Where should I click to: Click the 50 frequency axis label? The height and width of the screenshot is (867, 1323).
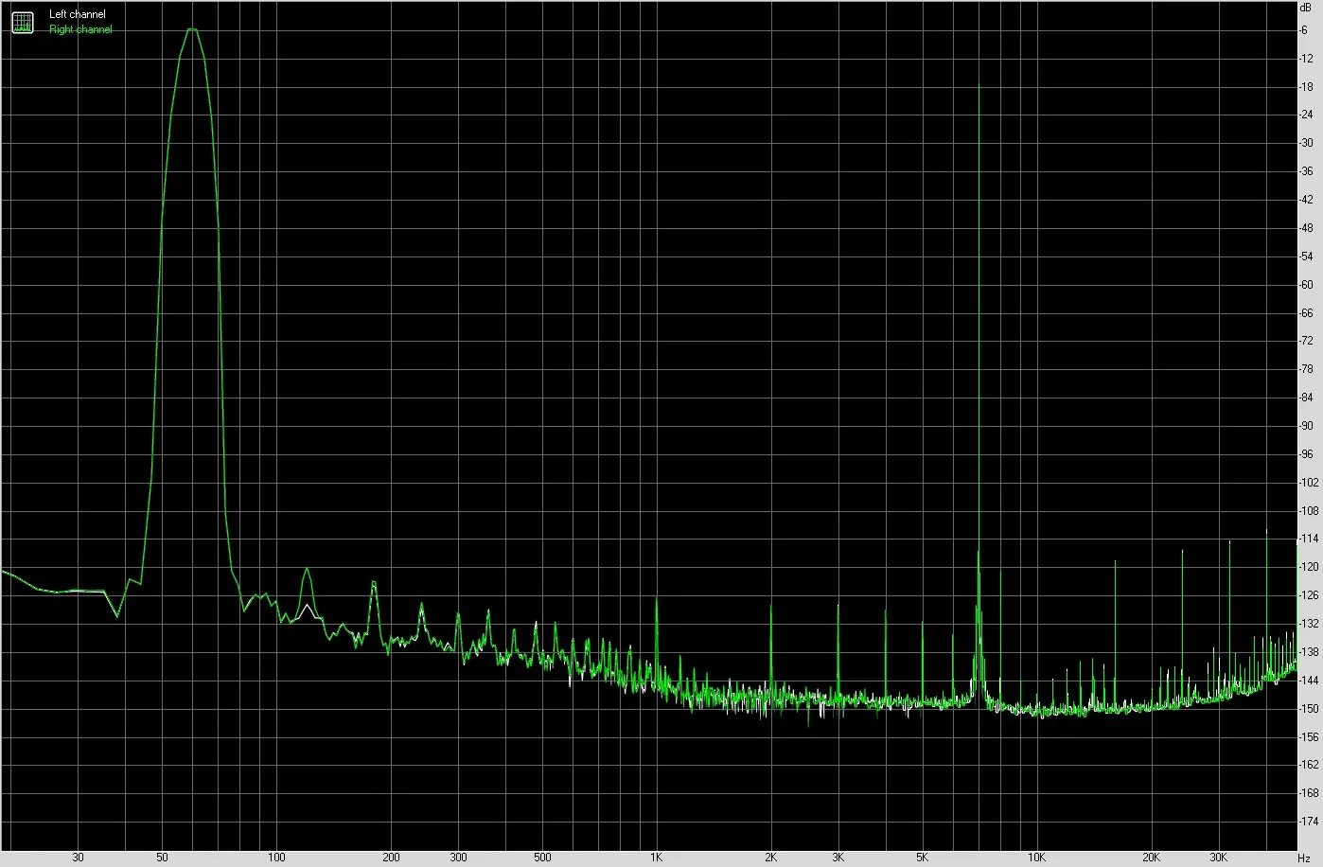tap(162, 858)
